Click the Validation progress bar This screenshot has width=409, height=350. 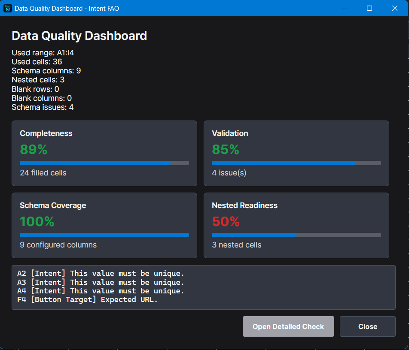[x=296, y=163]
